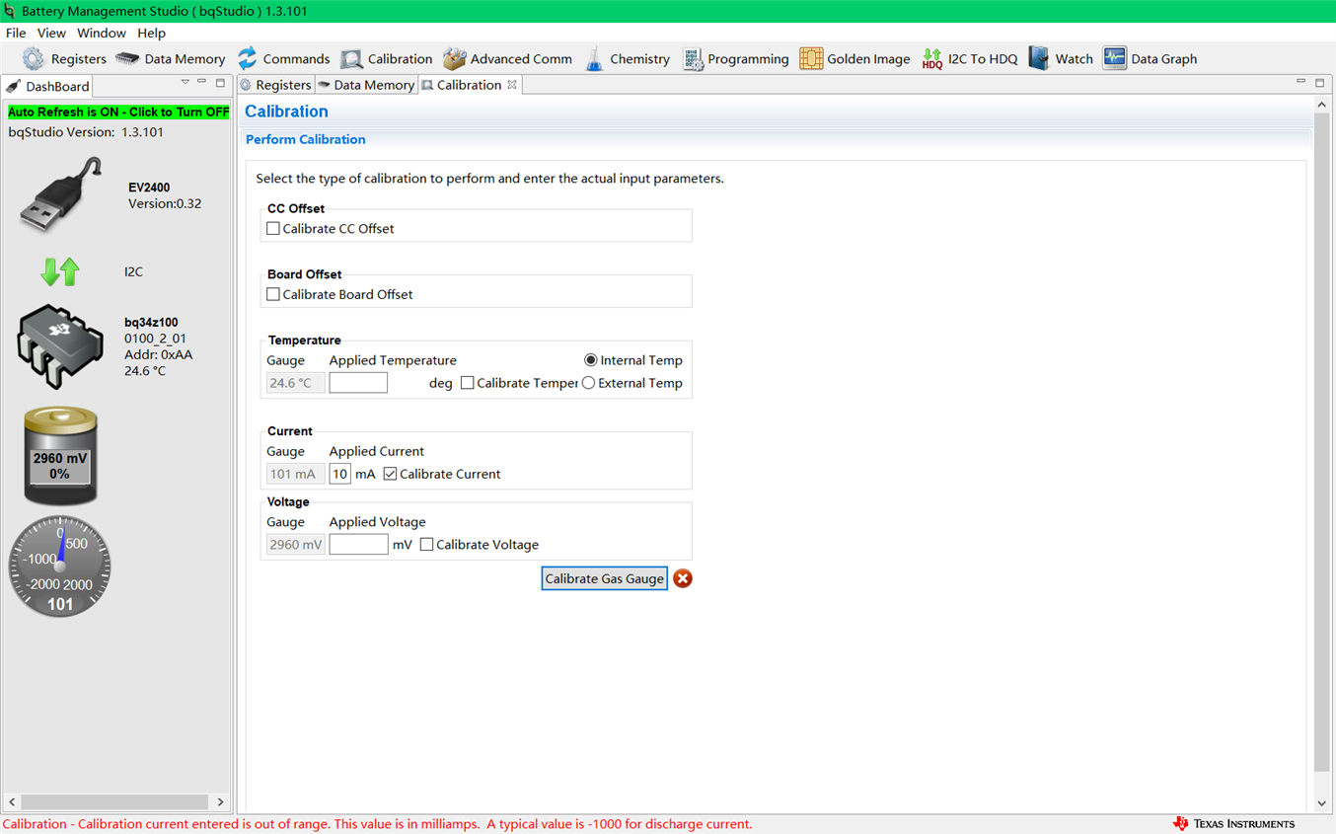
Task: Click the Gauge temperature 24.6 °C field
Action: 295,383
